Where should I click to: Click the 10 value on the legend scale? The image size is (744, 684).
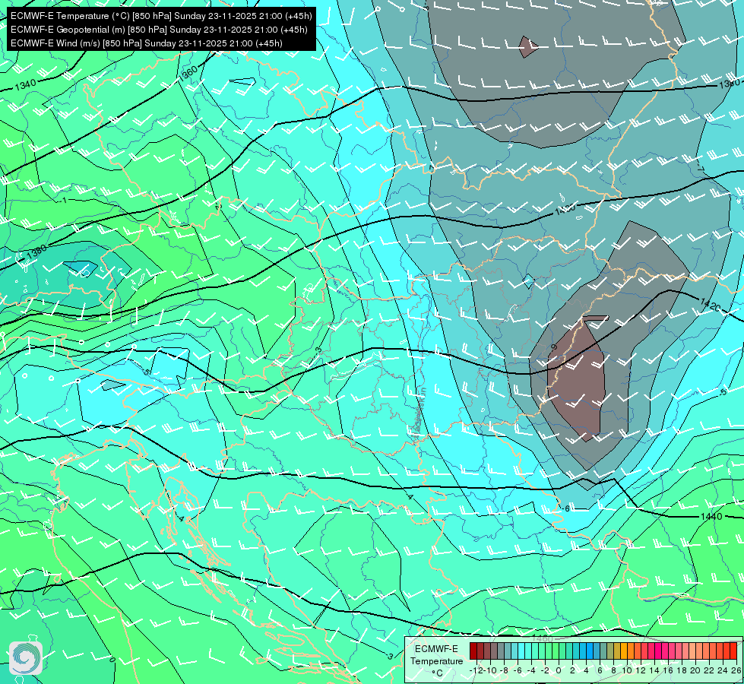[627, 670]
